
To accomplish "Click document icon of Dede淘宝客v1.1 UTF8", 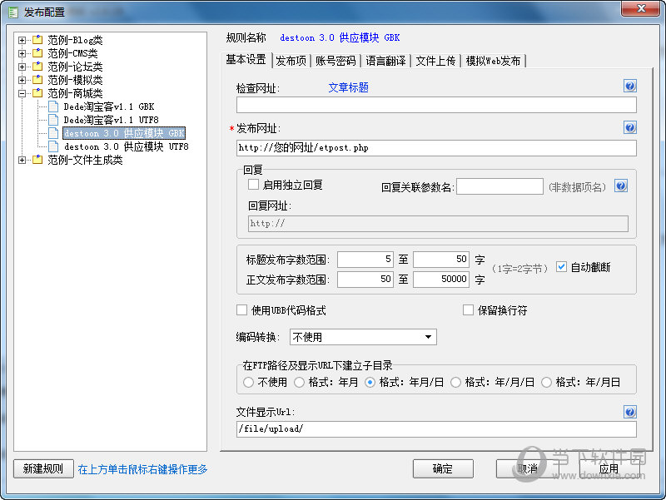I will [x=53, y=120].
